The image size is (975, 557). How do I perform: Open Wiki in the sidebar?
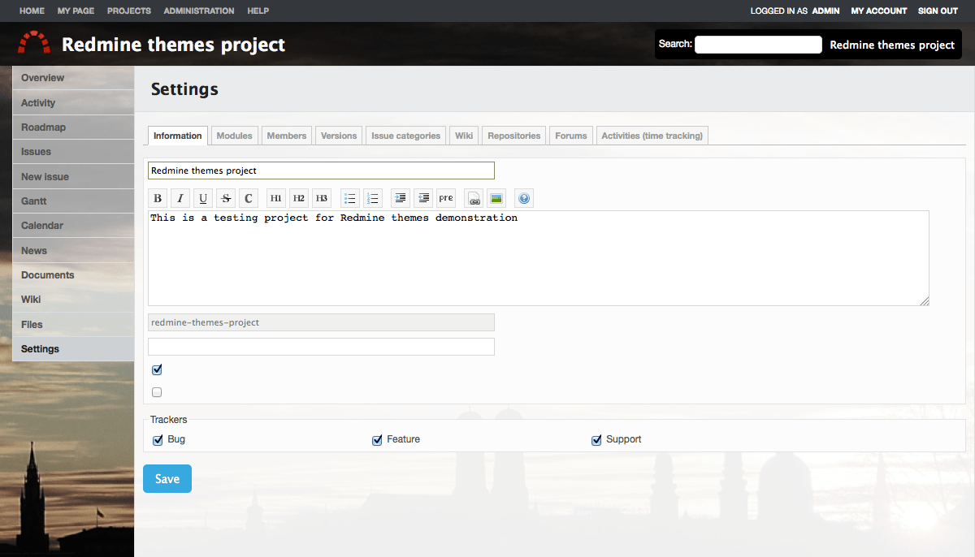pyautogui.click(x=73, y=300)
